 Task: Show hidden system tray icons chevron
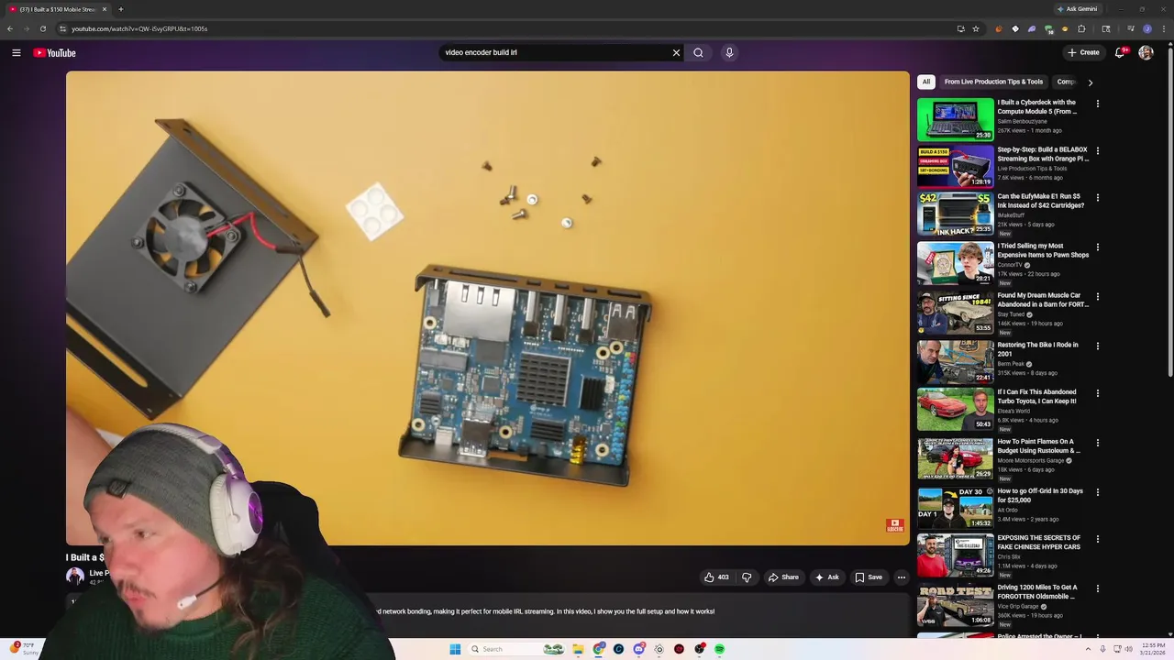(x=1089, y=649)
